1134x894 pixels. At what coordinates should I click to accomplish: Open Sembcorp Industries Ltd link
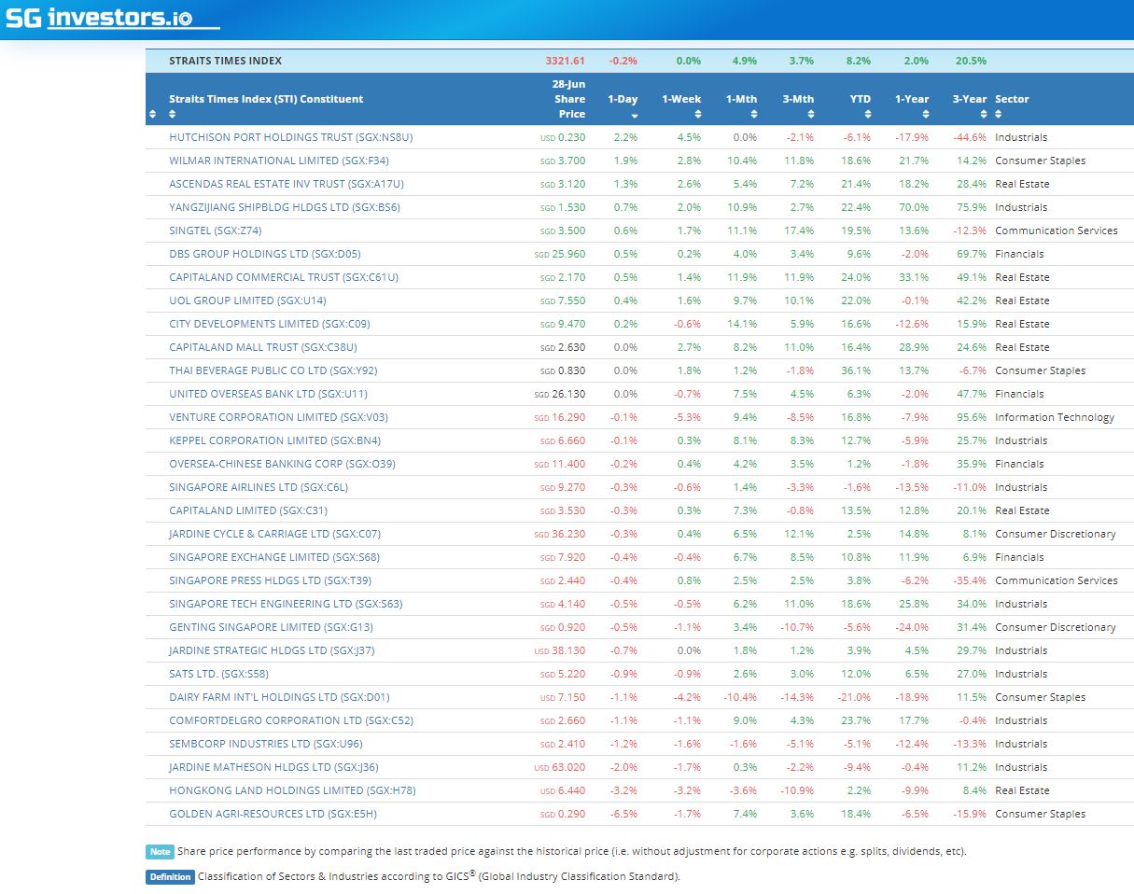(266, 744)
